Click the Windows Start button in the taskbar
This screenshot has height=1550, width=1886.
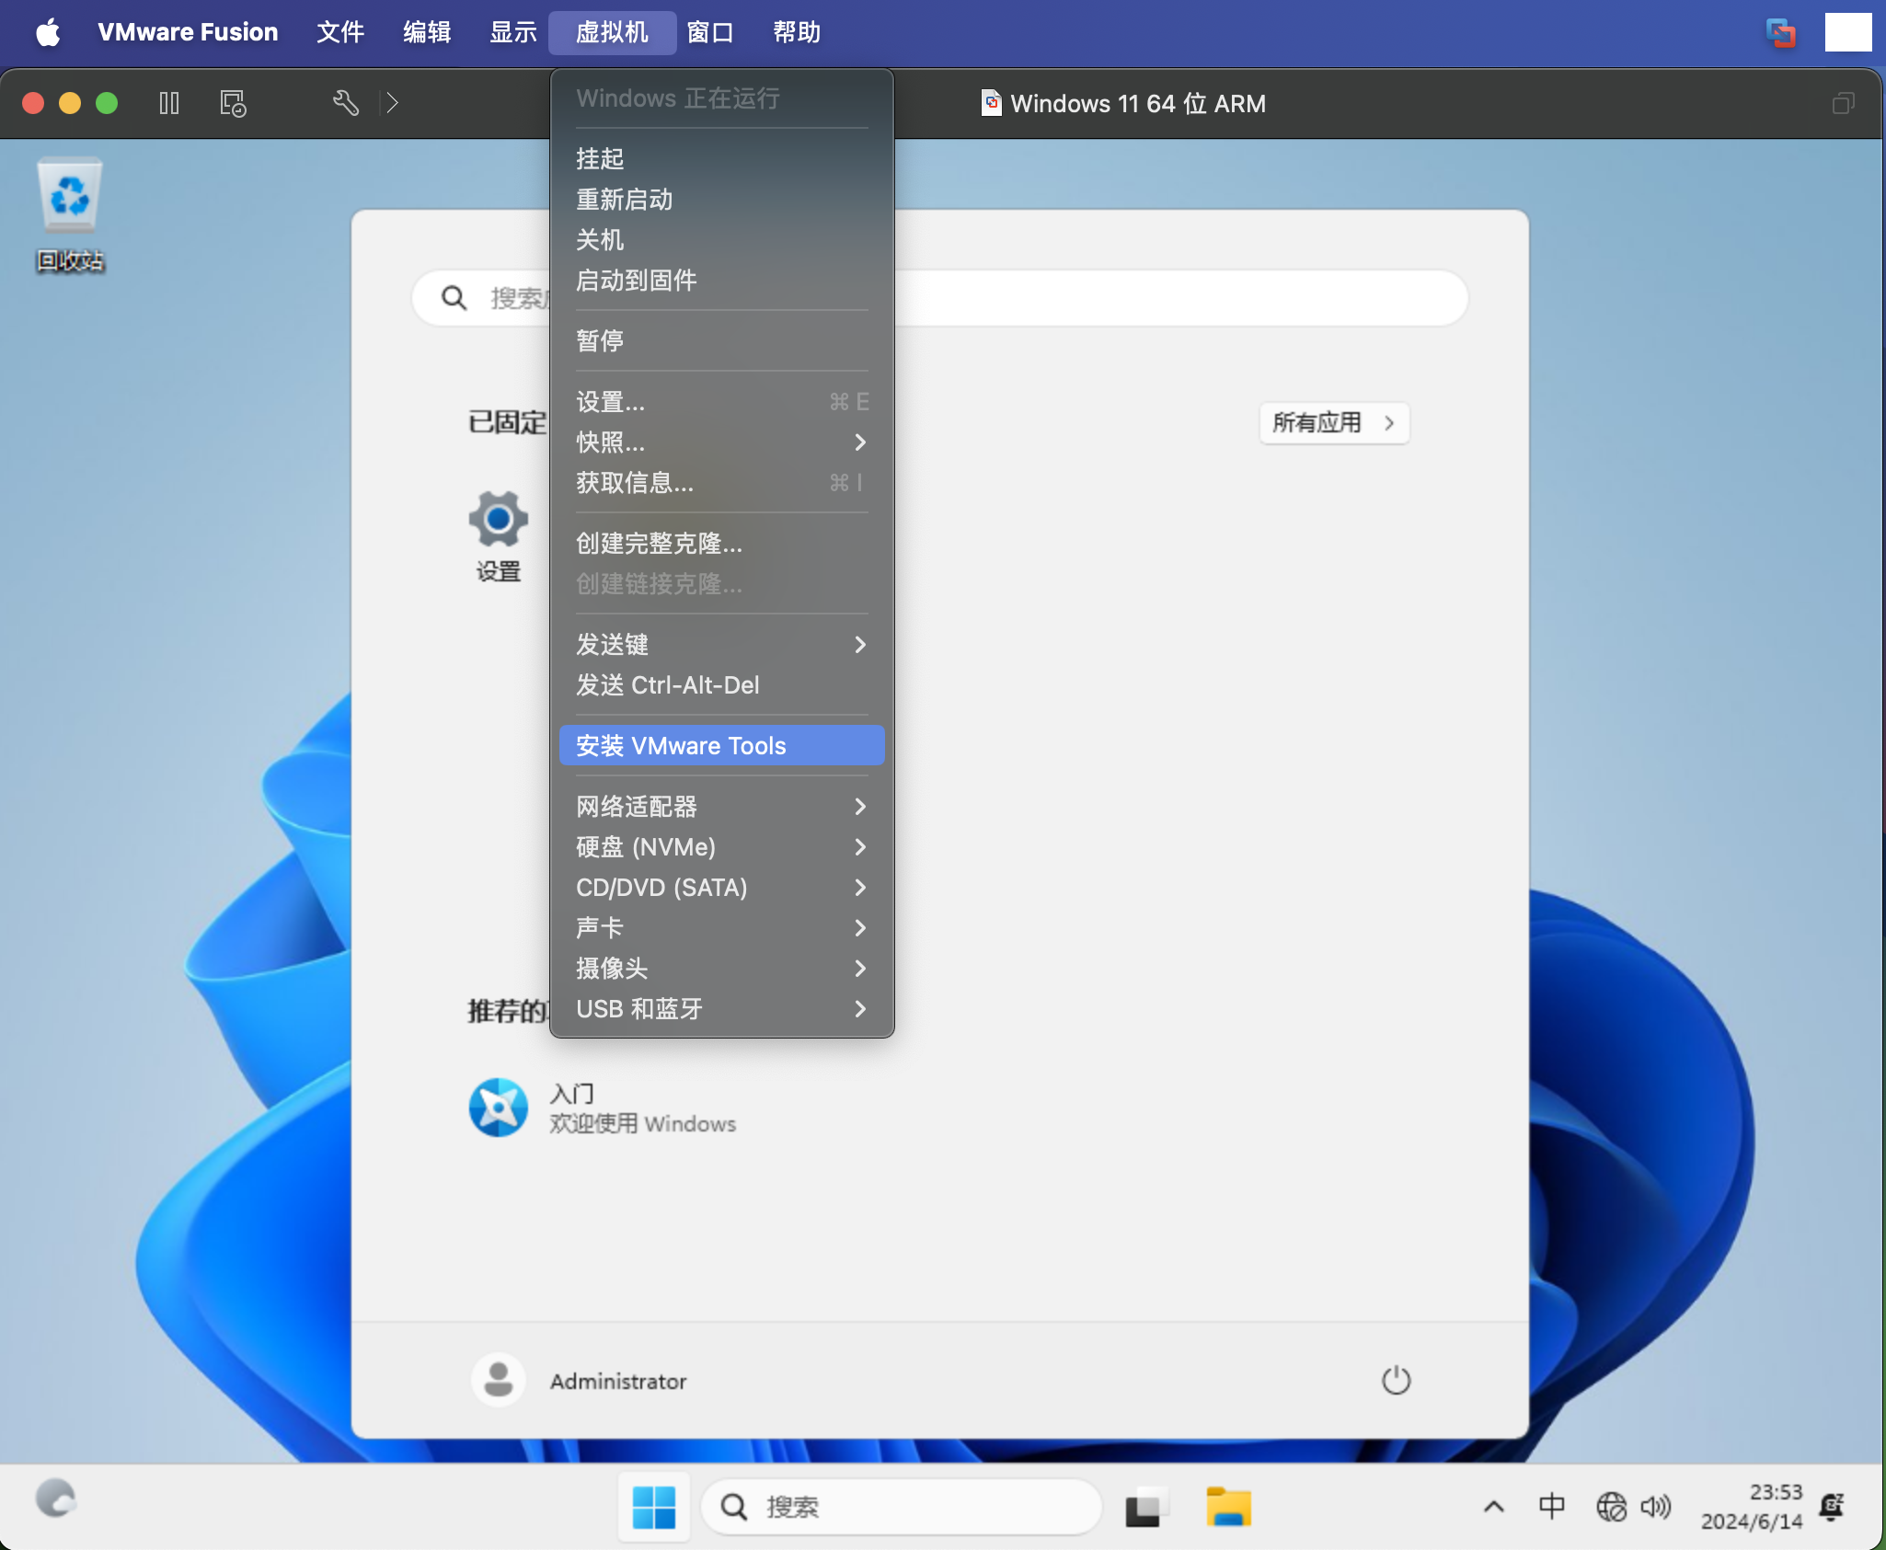pyautogui.click(x=654, y=1507)
